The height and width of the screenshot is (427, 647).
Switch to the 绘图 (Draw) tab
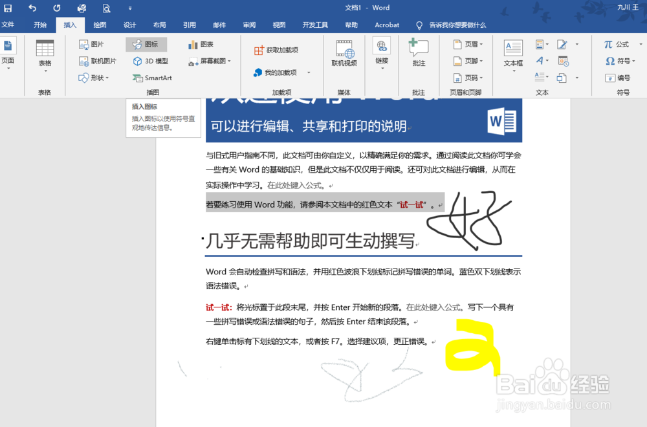pyautogui.click(x=100, y=25)
